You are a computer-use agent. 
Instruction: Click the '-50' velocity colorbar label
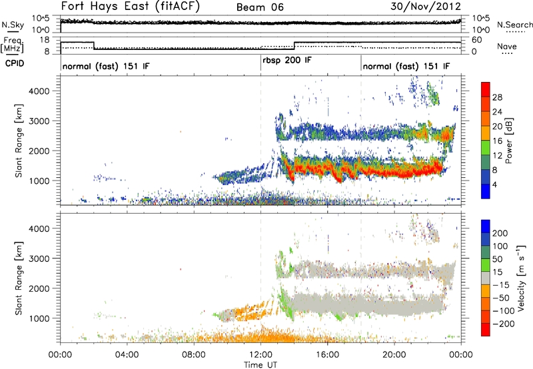click(501, 298)
